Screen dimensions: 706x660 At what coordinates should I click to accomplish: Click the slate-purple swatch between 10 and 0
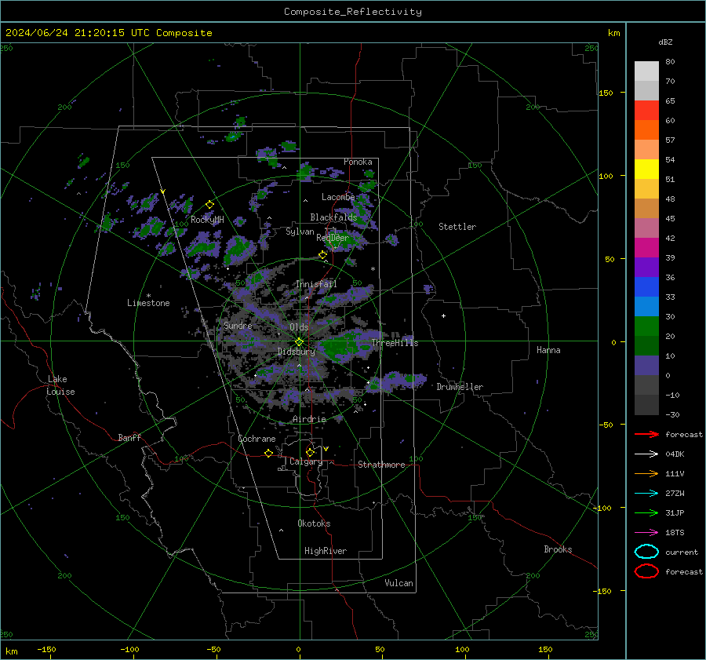[x=646, y=365]
